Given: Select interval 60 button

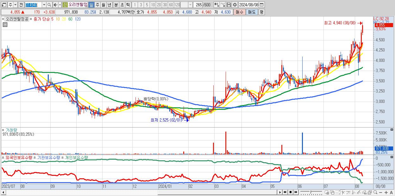Looking at the screenshot, I should (x=171, y=5).
